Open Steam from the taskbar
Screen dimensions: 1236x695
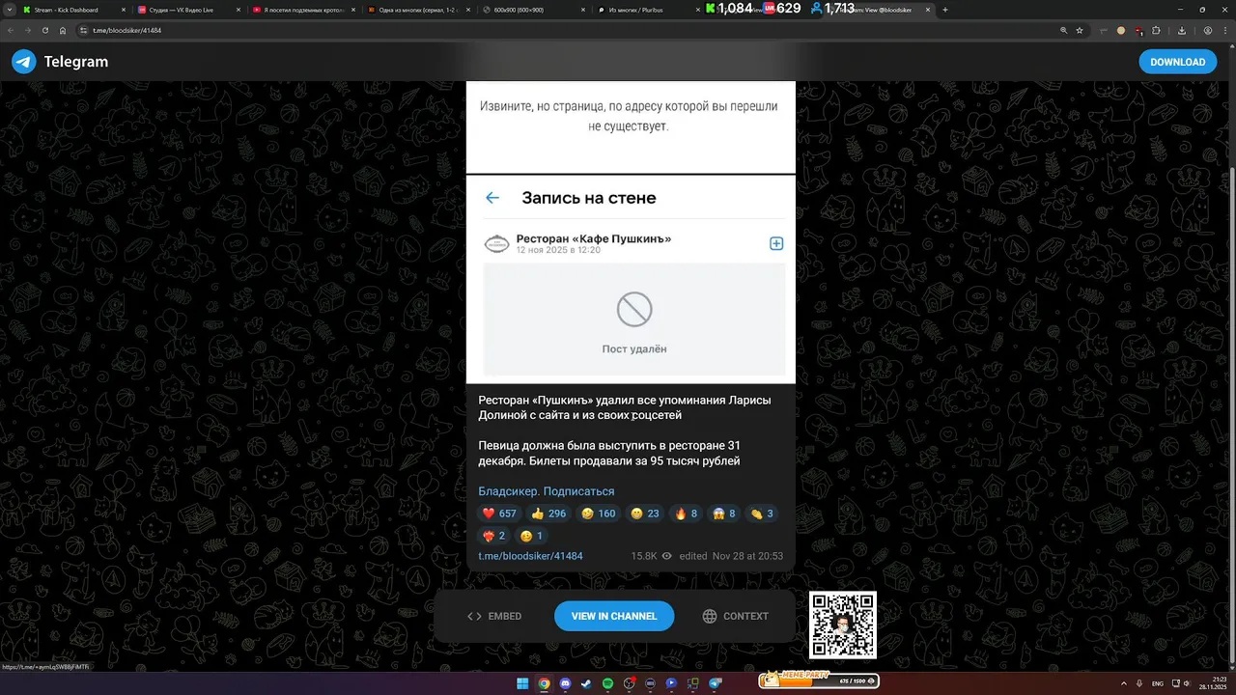586,683
